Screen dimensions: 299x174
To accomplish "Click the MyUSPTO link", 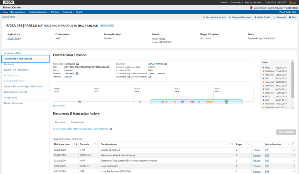I will pyautogui.click(x=283, y=2).
